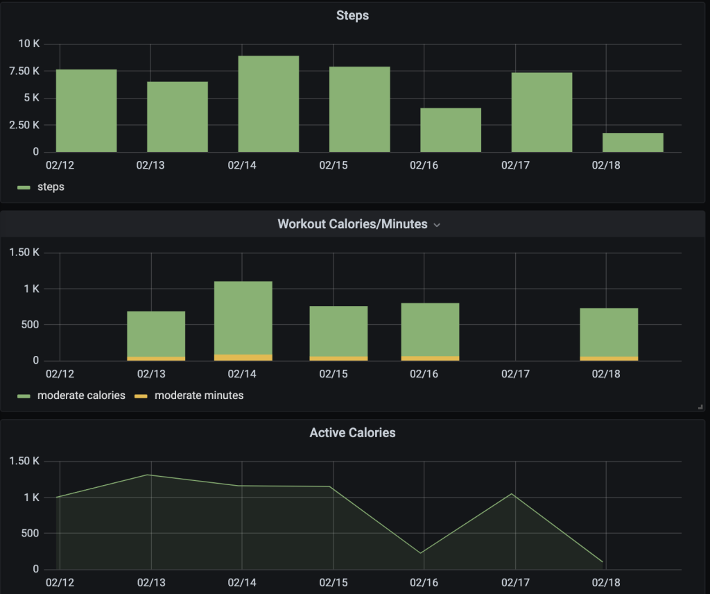Click Active Calories line peak at 02/13
The width and height of the screenshot is (710, 594).
tap(150, 475)
